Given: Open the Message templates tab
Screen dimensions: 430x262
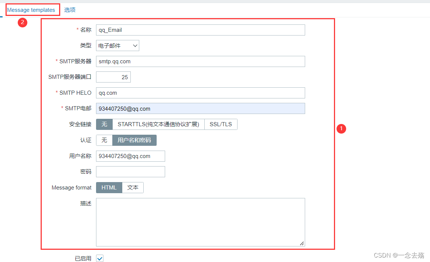Looking at the screenshot, I should pos(31,10).
